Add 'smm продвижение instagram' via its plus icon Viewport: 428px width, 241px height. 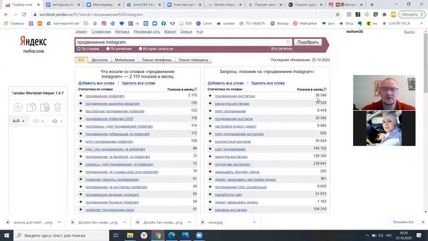pos(80,141)
